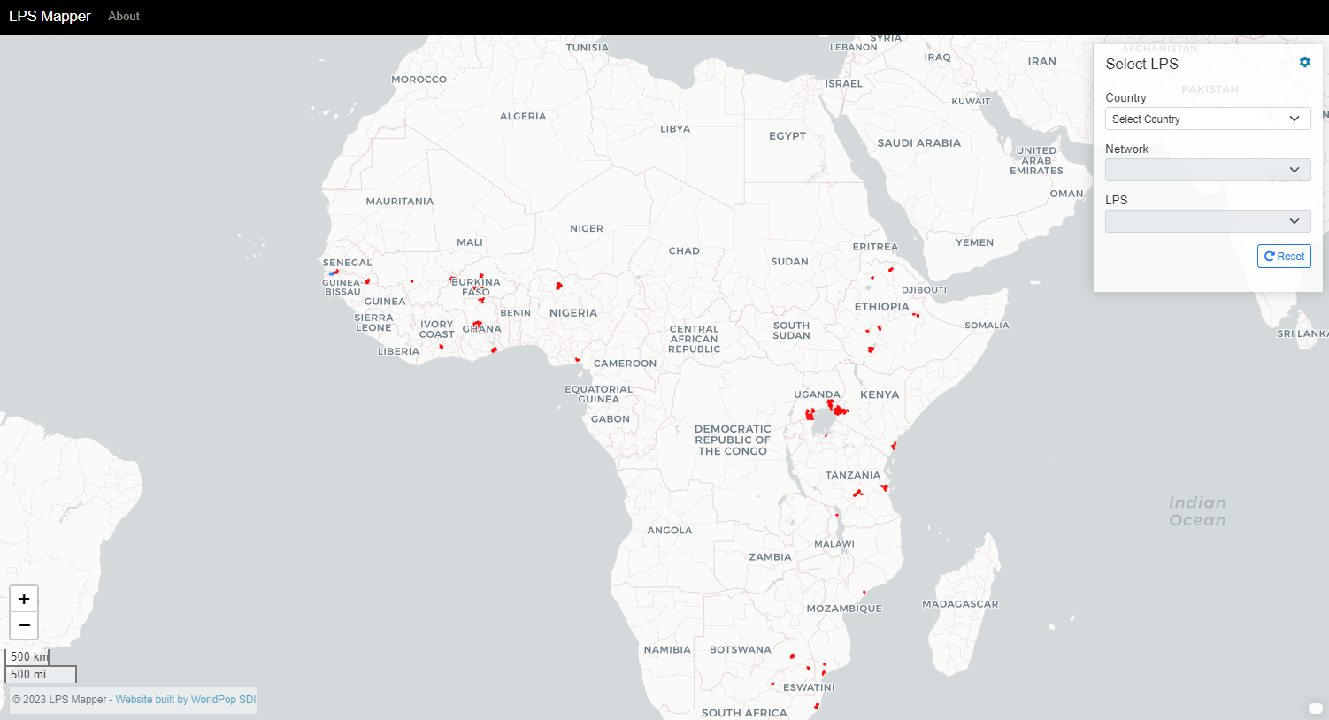The height and width of the screenshot is (720, 1329).
Task: Open the settings gear on the Select LPS panel
Action: click(x=1304, y=62)
